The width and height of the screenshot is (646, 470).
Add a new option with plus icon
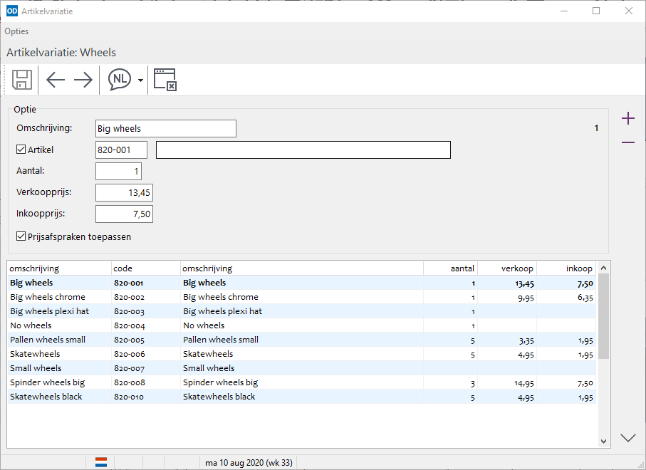point(627,118)
